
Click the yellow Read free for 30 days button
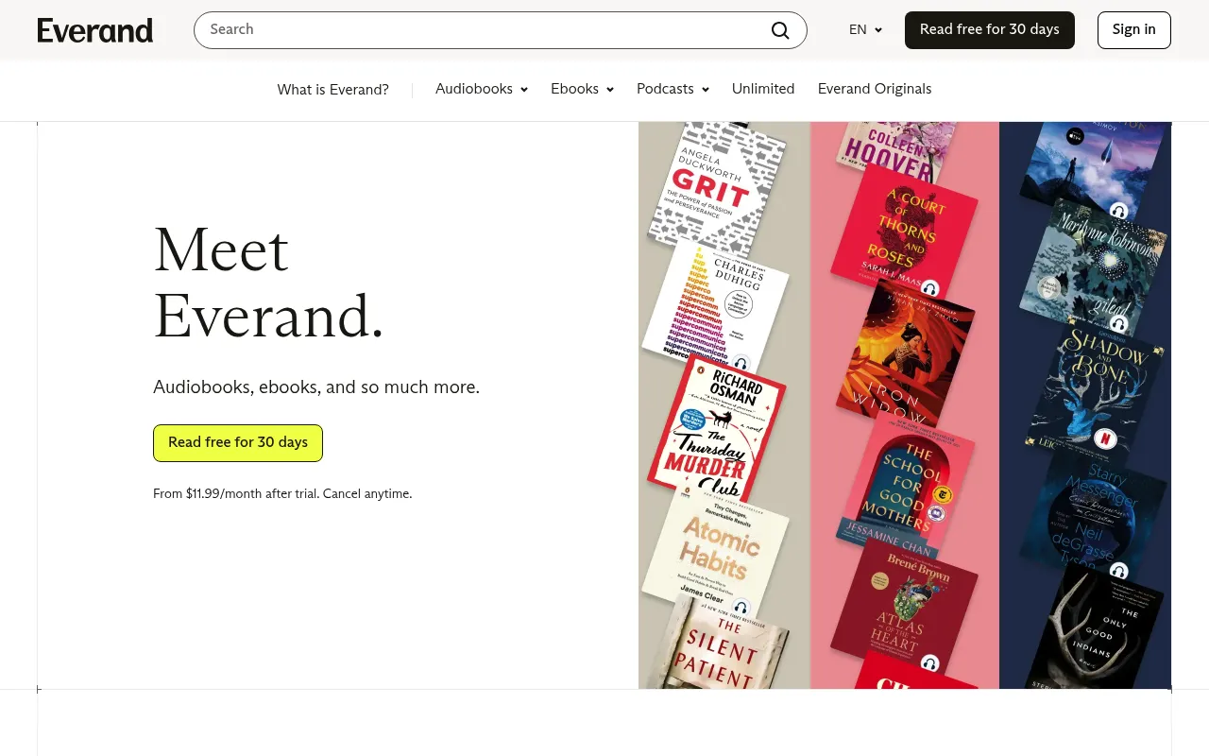(238, 443)
